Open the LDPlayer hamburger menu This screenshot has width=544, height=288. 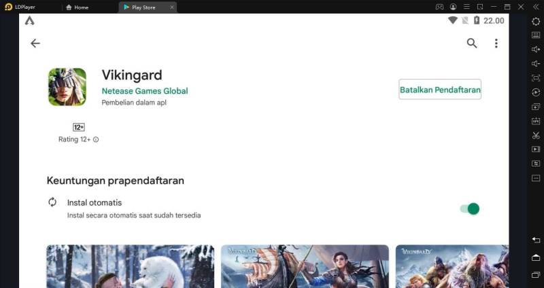pyautogui.click(x=466, y=7)
